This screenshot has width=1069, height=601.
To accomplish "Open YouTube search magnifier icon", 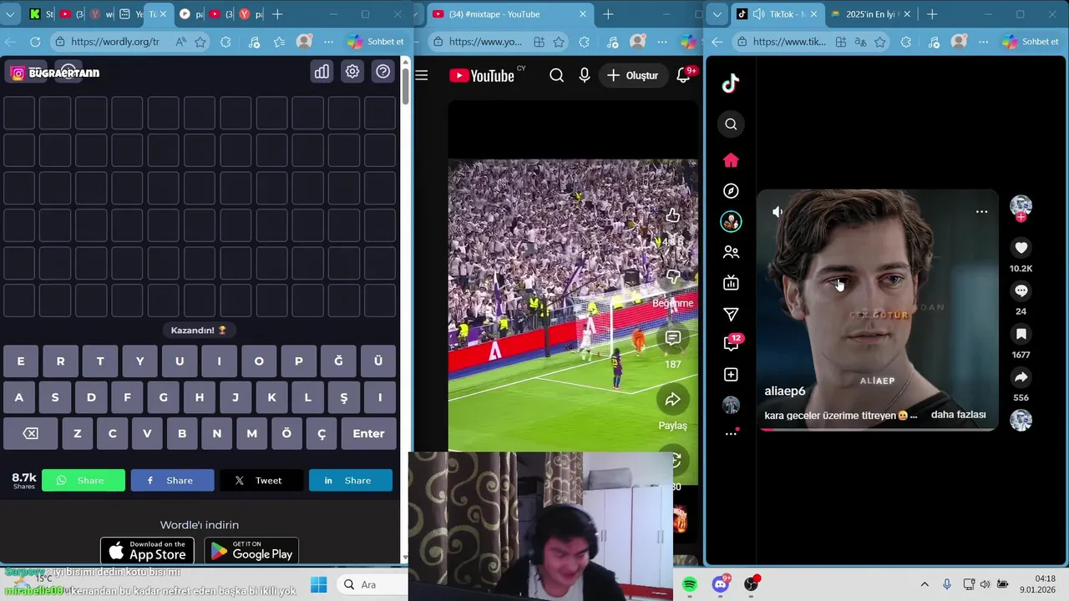I will pyautogui.click(x=556, y=75).
